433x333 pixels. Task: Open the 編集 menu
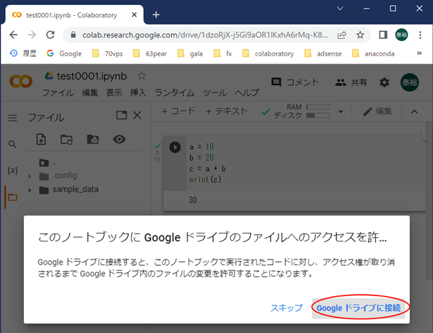click(89, 93)
